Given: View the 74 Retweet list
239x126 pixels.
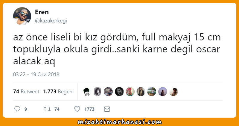Looking at the screenshot, I should 26,92.
